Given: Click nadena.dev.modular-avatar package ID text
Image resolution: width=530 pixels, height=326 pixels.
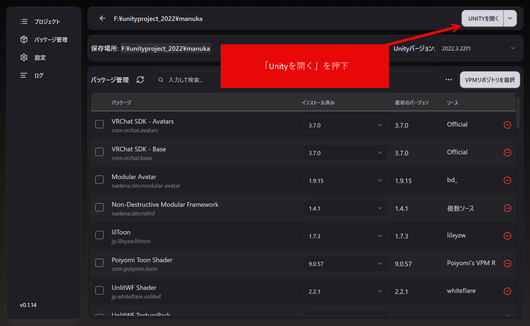Looking at the screenshot, I should [146, 186].
